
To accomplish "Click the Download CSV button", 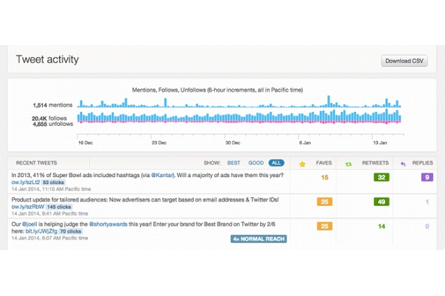I will tap(404, 61).
